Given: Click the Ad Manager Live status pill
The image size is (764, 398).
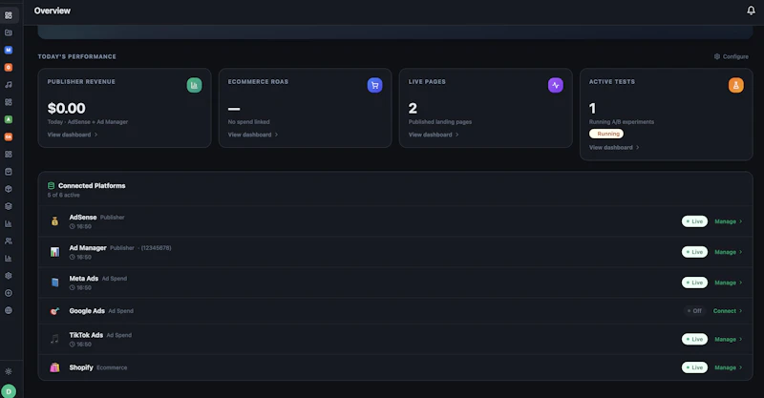Looking at the screenshot, I should [694, 252].
